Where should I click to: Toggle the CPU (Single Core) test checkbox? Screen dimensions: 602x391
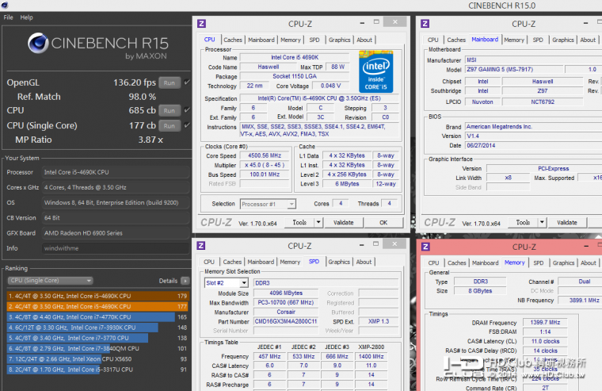187,125
